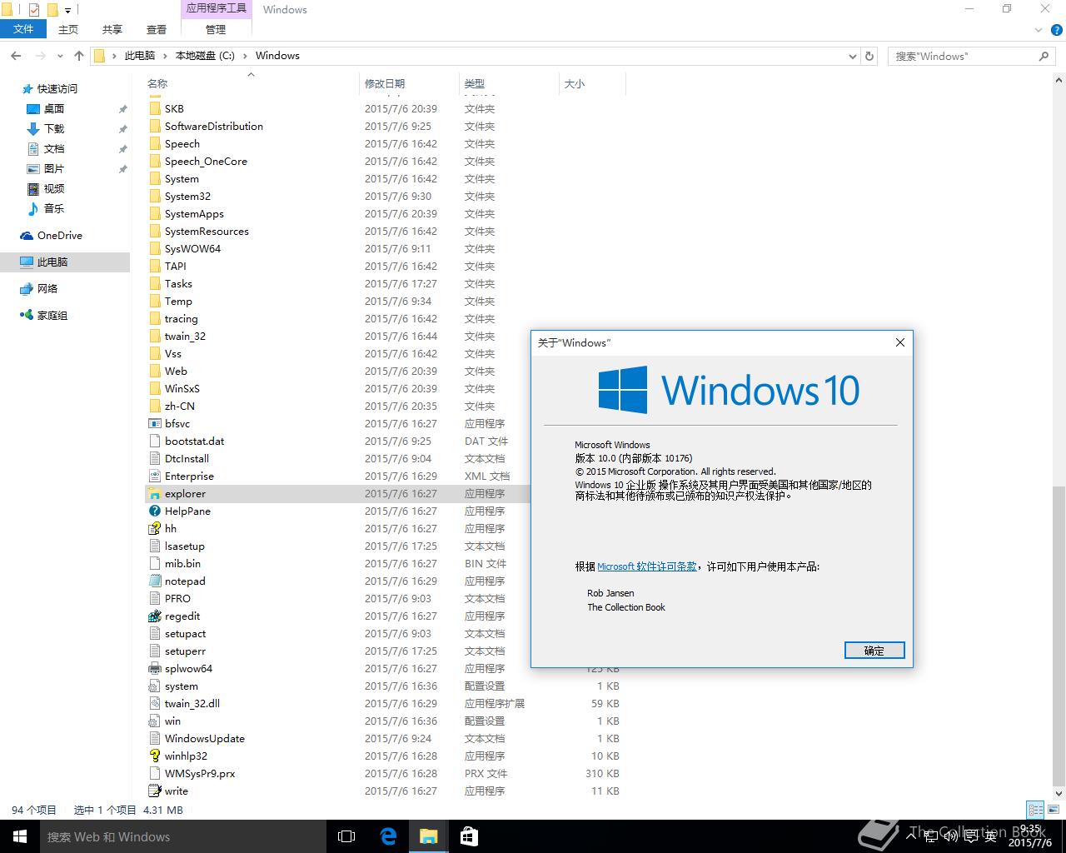Image resolution: width=1066 pixels, height=853 pixels.
Task: Select the bootstat.dat file name
Action: click(x=194, y=441)
